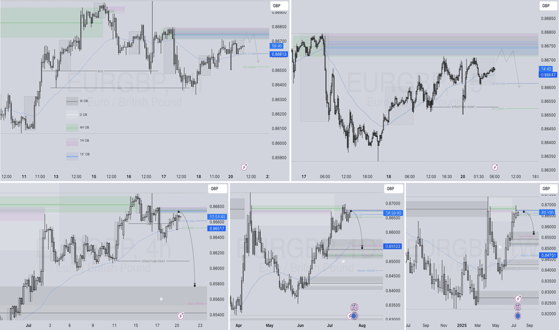
Task: Open bottom blue flag event on weekly chart
Action: tap(518, 316)
